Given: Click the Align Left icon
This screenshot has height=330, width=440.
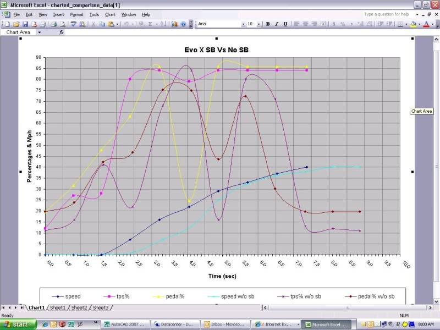Looking at the screenshot, I should point(296,24).
